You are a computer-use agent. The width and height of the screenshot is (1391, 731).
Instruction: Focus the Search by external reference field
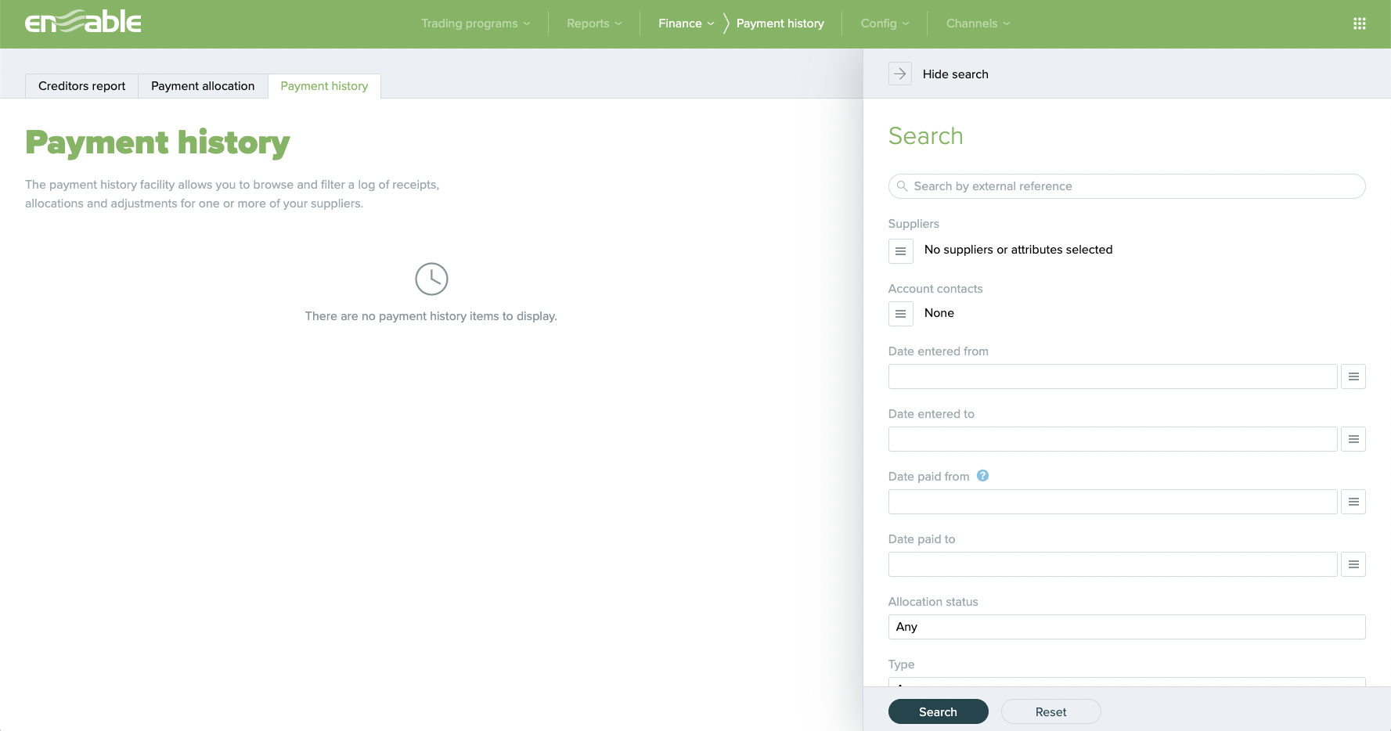pyautogui.click(x=1127, y=186)
